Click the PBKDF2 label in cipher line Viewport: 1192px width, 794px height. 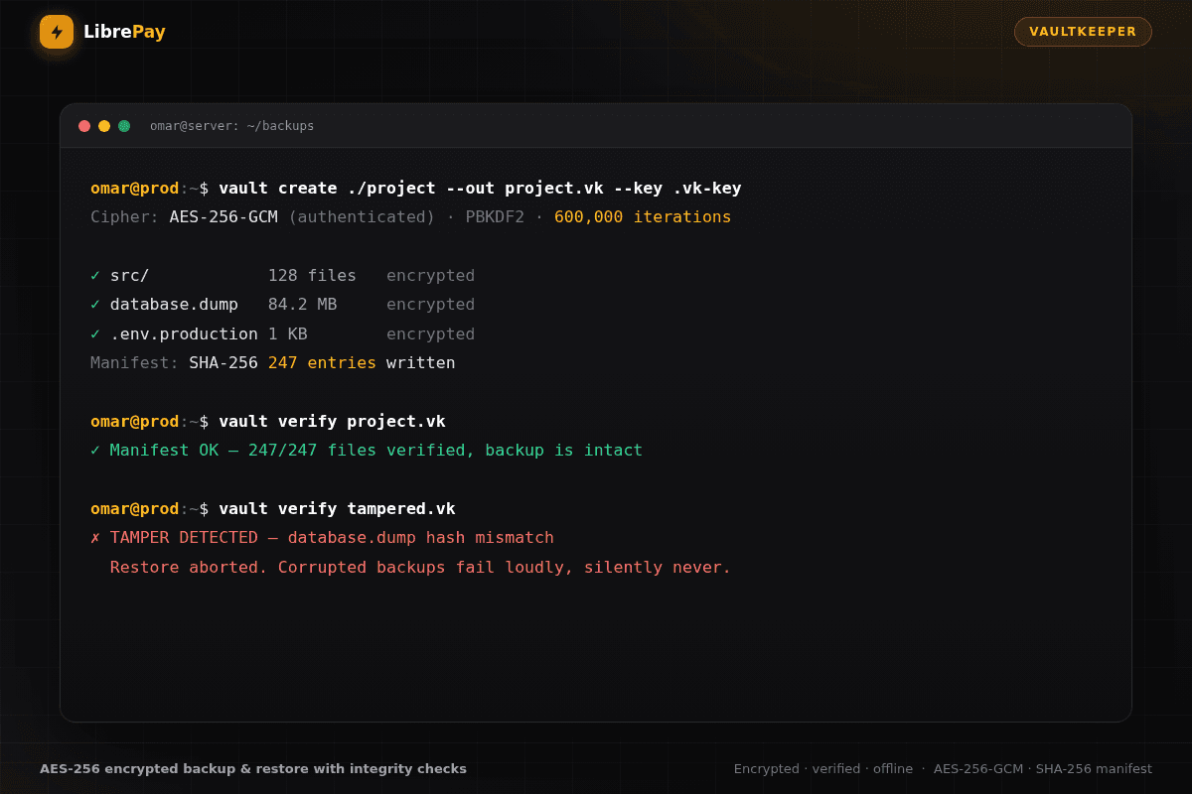click(495, 216)
